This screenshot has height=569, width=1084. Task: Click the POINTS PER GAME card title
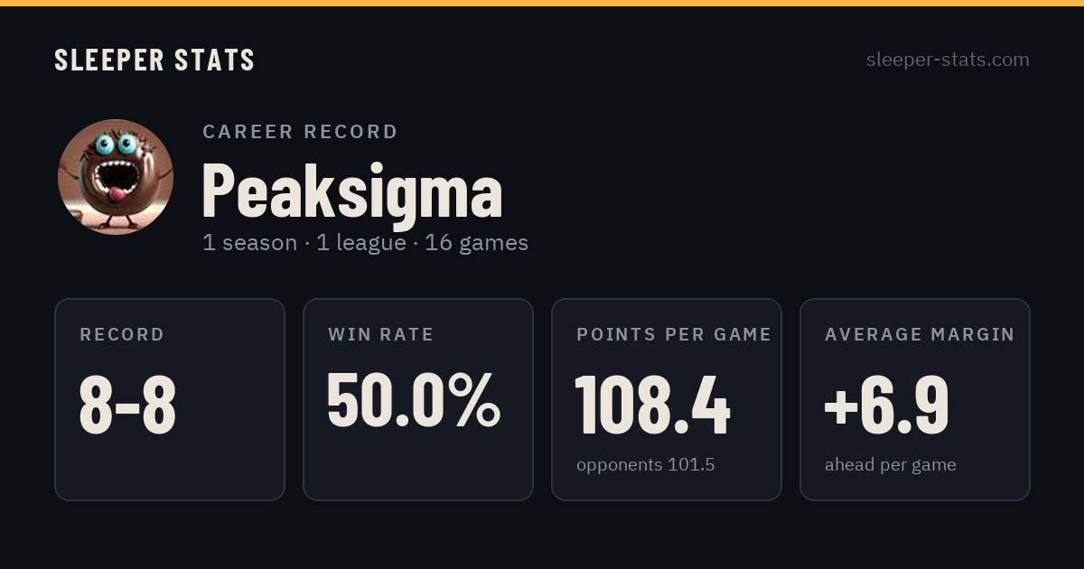(x=674, y=335)
